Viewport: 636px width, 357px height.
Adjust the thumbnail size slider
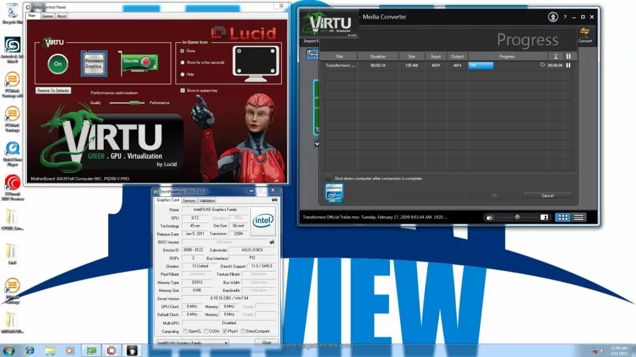(517, 218)
